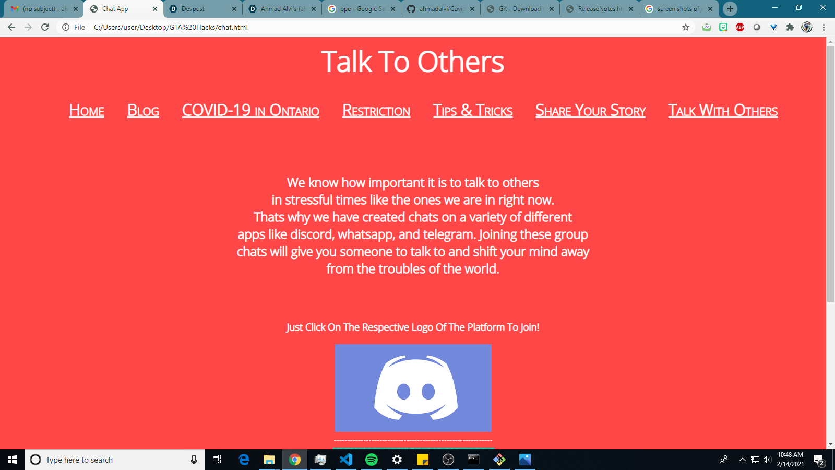Image resolution: width=835 pixels, height=470 pixels.
Task: Launch Microsoft Edge from the taskbar
Action: 244,460
